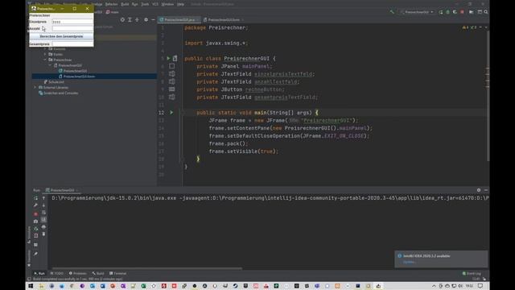Run with coverage icon in top toolbar

click(x=455, y=12)
